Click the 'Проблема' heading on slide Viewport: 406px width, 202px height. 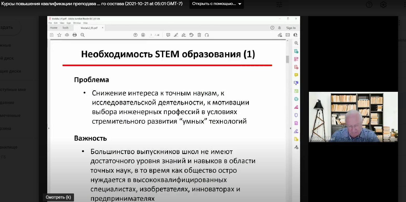91,80
